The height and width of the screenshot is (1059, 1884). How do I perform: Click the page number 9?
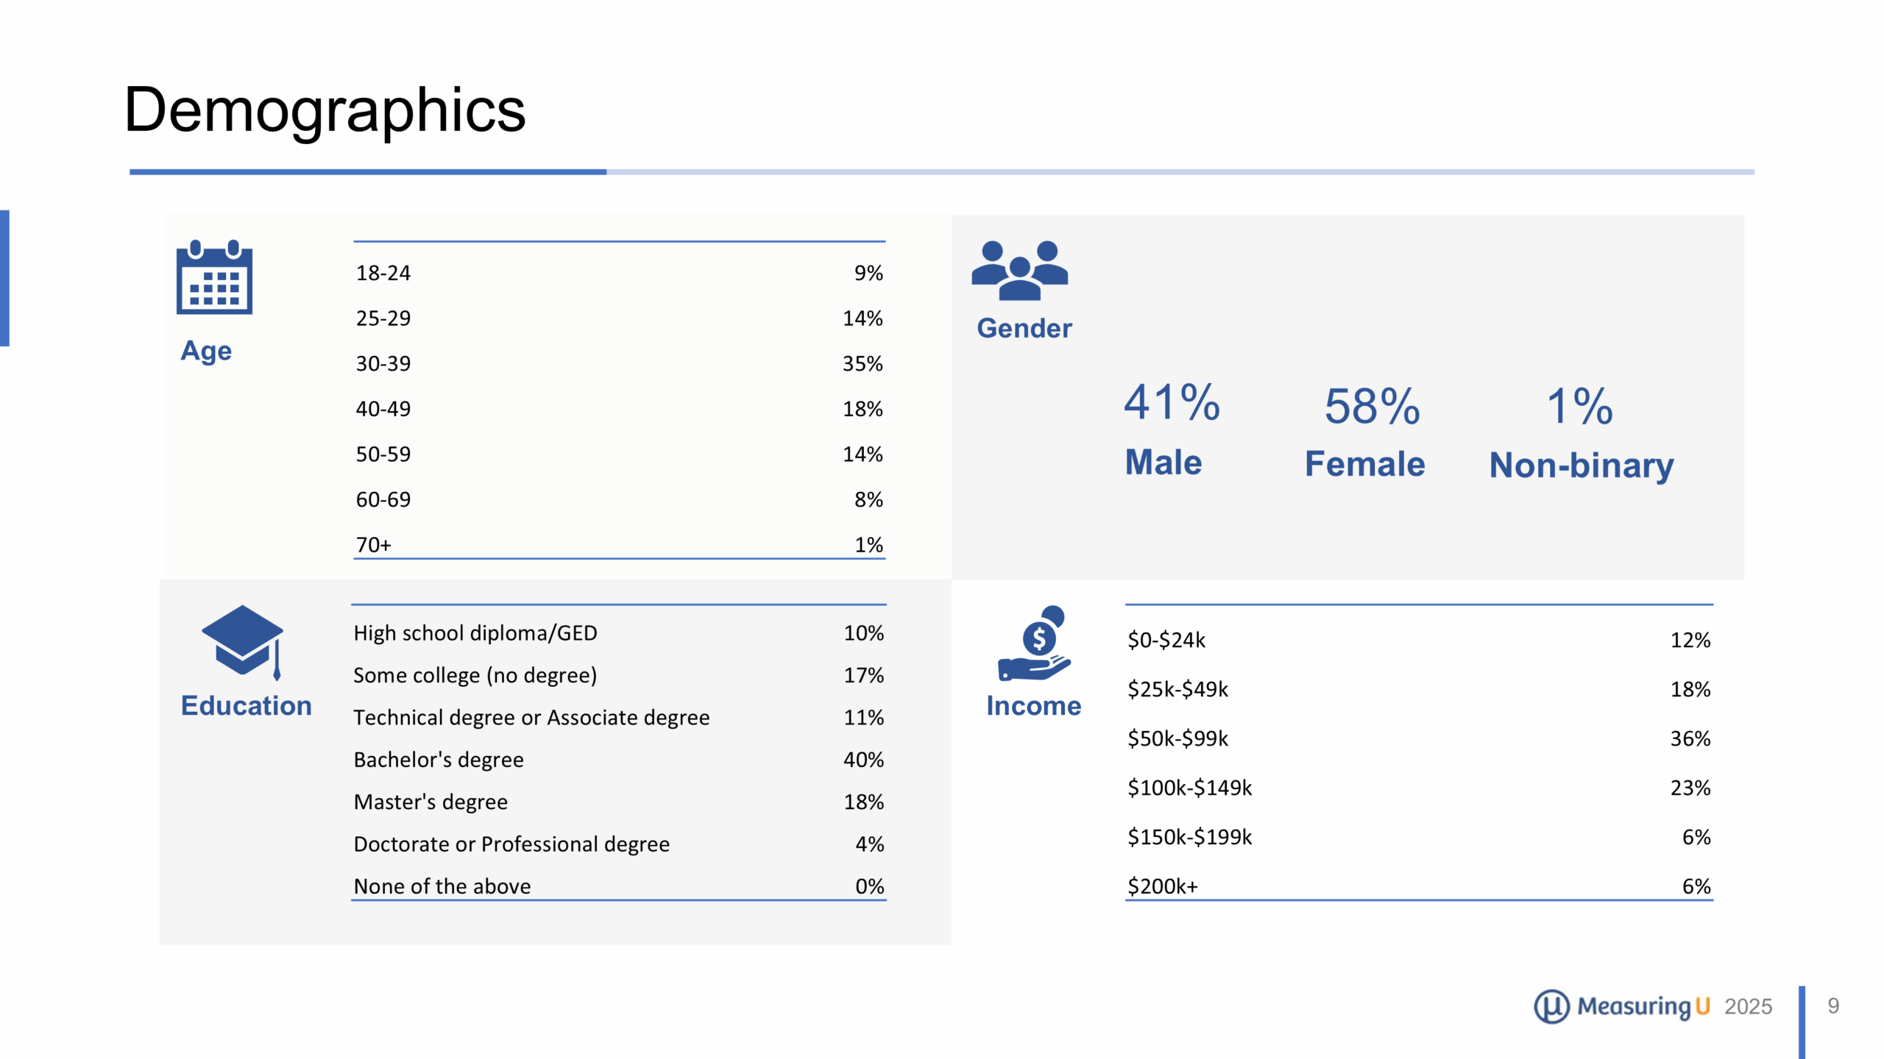1833,1006
